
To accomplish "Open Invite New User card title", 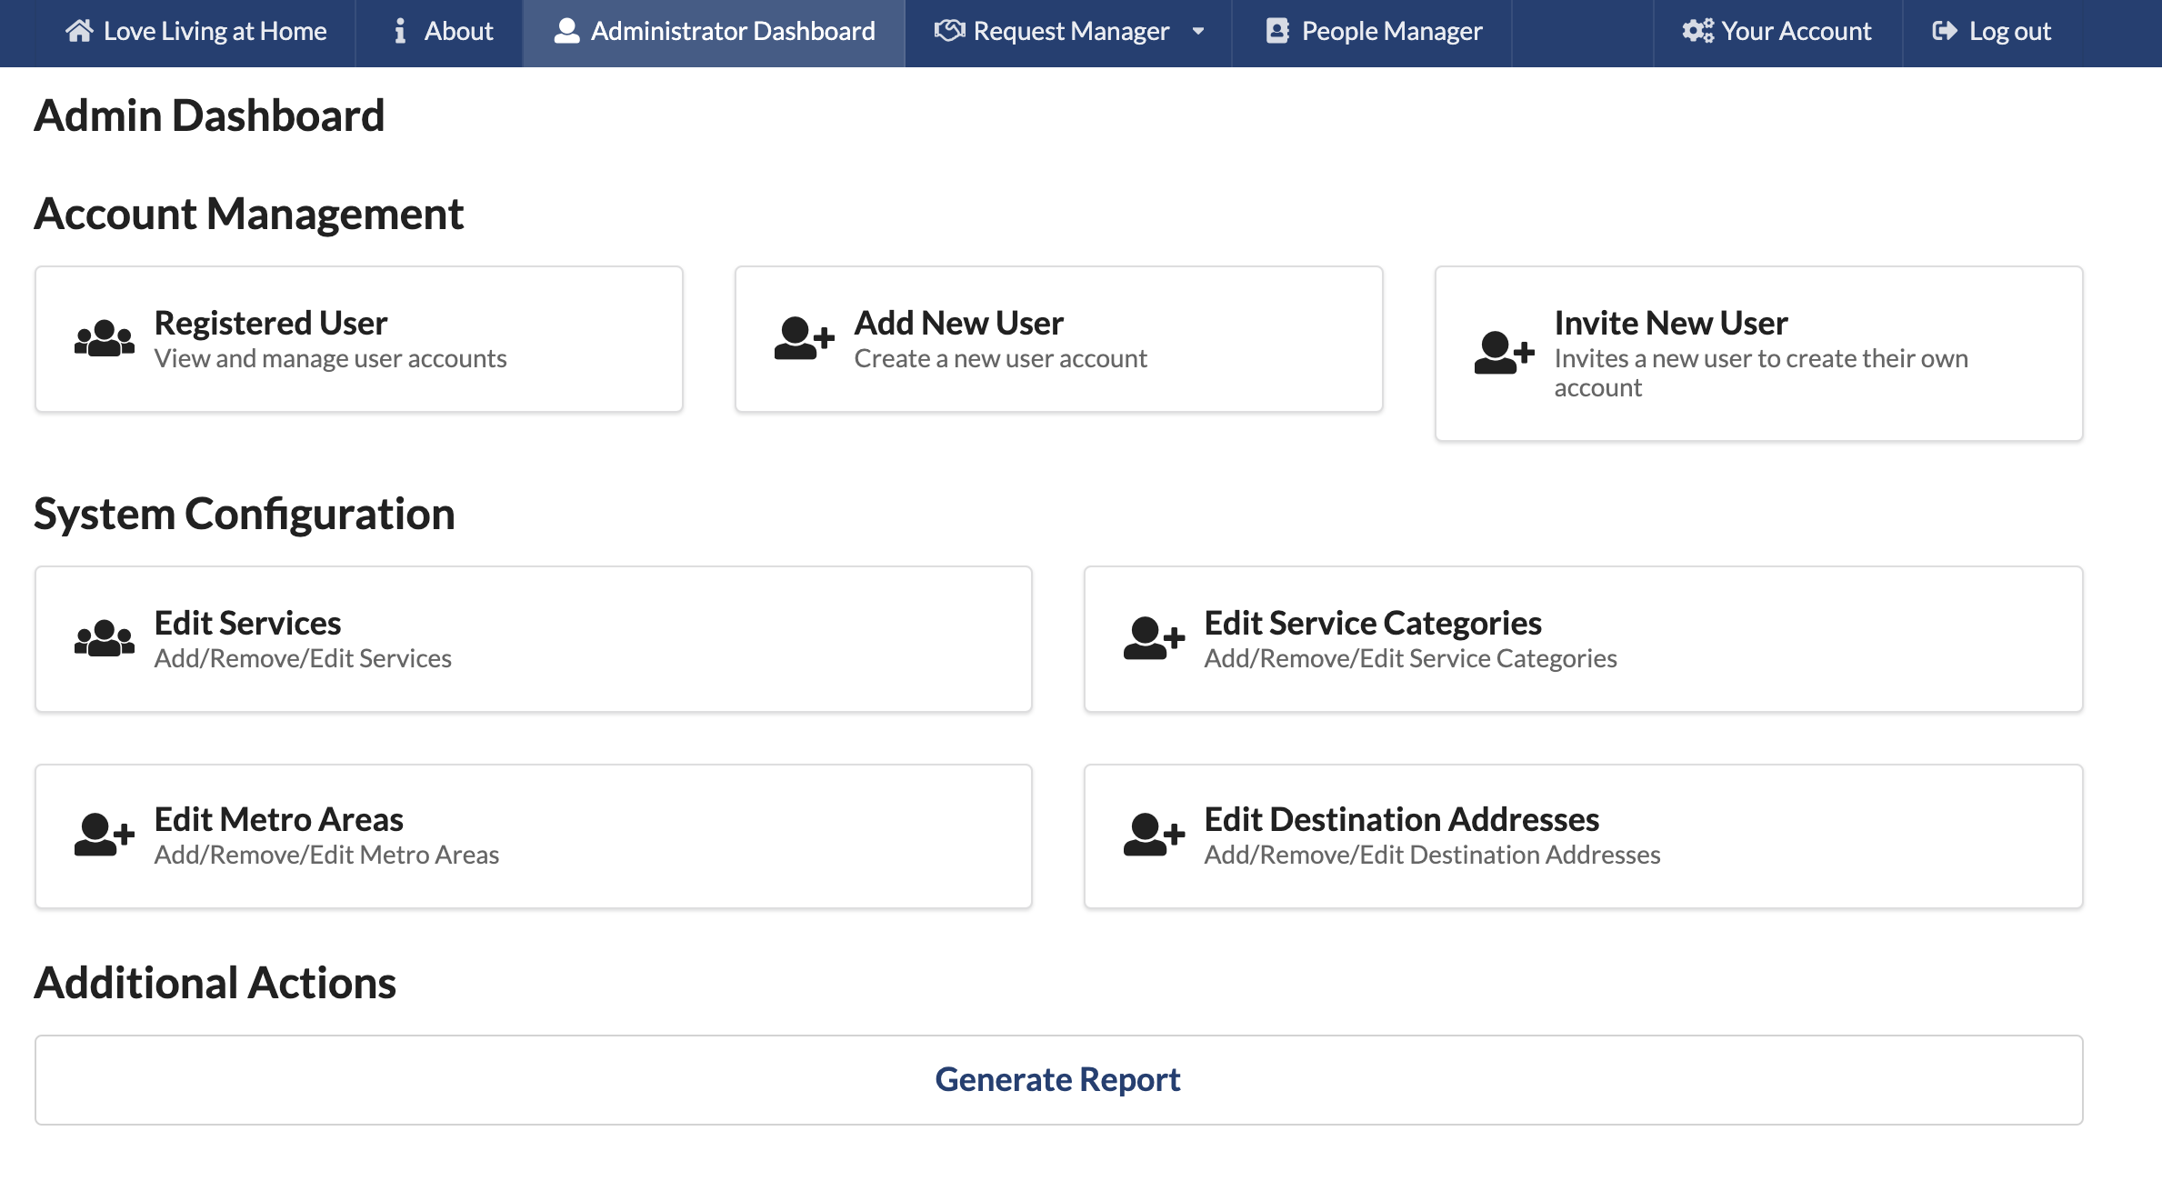I will click(x=1671, y=323).
